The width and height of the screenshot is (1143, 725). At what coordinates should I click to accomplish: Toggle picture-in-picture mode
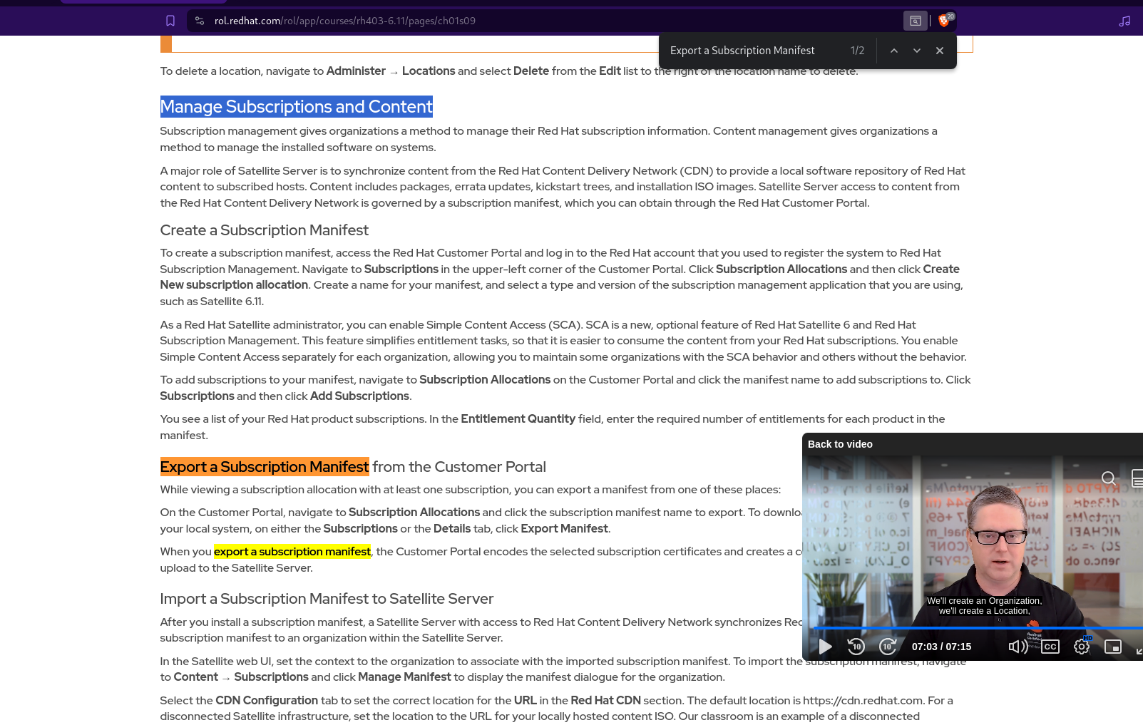[1113, 647]
